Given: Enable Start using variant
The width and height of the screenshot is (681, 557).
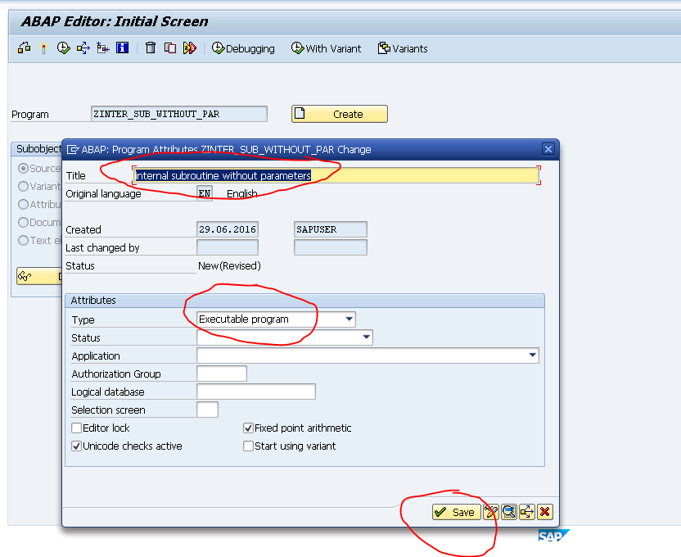Looking at the screenshot, I should point(248,445).
